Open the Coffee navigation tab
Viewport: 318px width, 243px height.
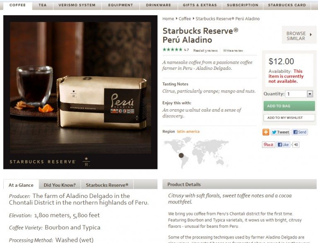(x=17, y=5)
